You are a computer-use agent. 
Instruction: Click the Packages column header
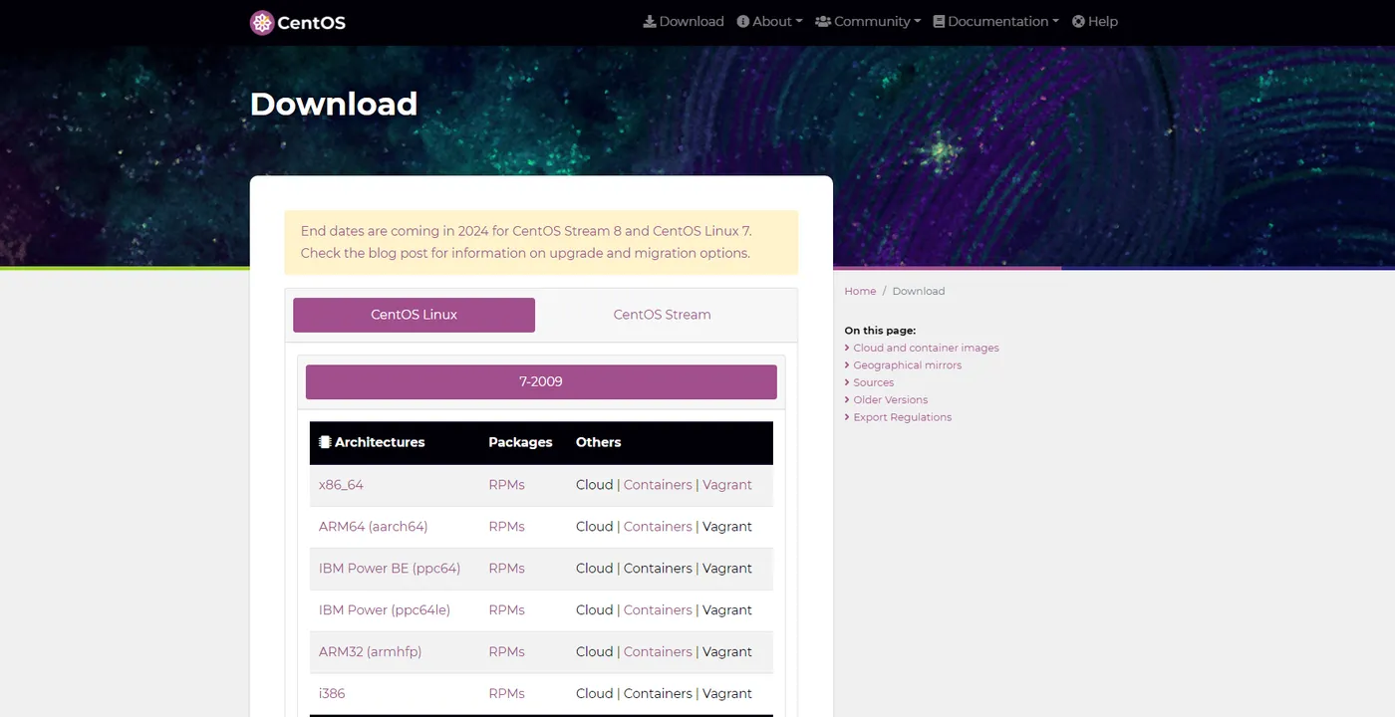[520, 442]
